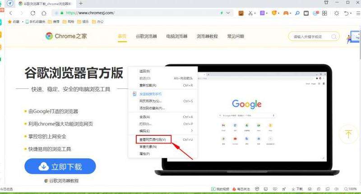Open the four-squares apps grid icon
The height and width of the screenshot is (194, 361).
324,13
